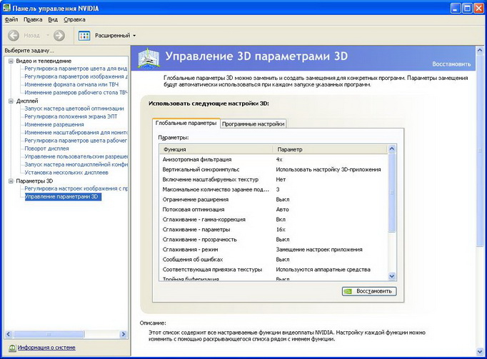The image size is (487, 359).
Task: Click the NVIDIA icon in title bar
Action: tap(6, 8)
